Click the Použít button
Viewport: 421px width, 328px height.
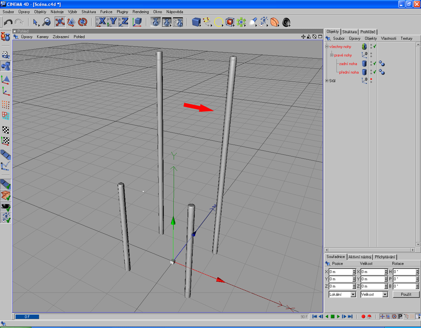tap(406, 294)
